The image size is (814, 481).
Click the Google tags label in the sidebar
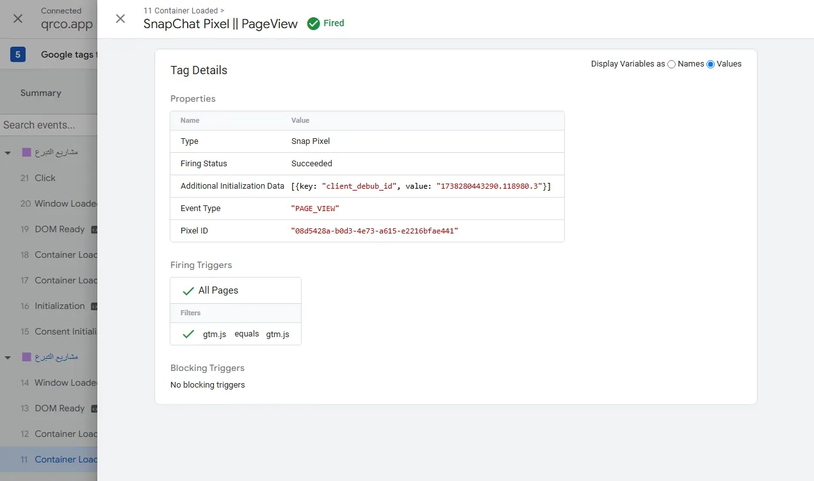click(x=69, y=54)
